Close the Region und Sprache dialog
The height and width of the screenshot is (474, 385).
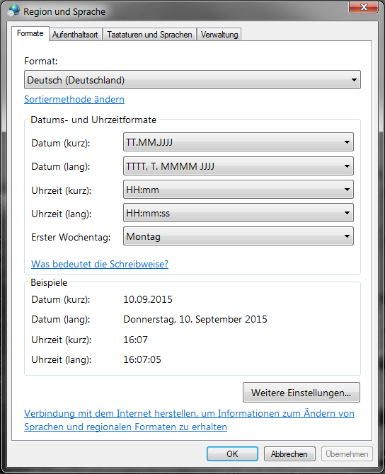pos(364,7)
